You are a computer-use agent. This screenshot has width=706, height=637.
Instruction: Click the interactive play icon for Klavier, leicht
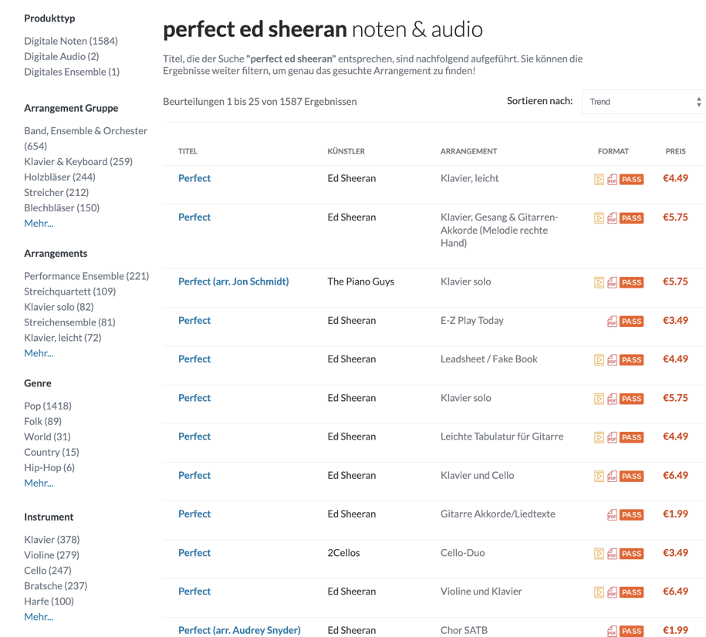pos(599,179)
